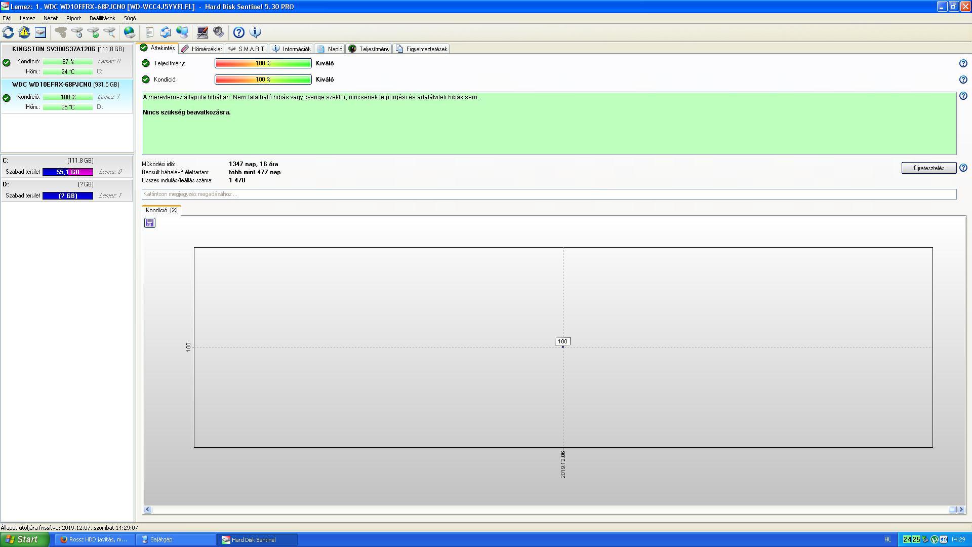
Task: Switch to the S.M.A.R.T. tab
Action: (247, 49)
